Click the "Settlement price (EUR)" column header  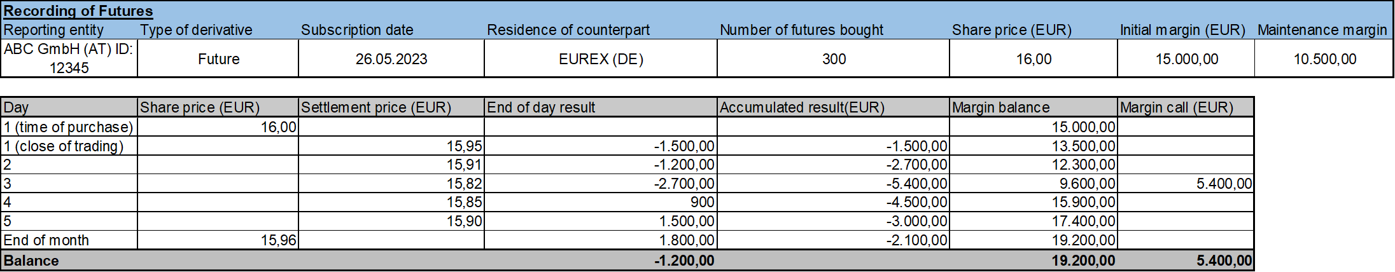(x=375, y=107)
